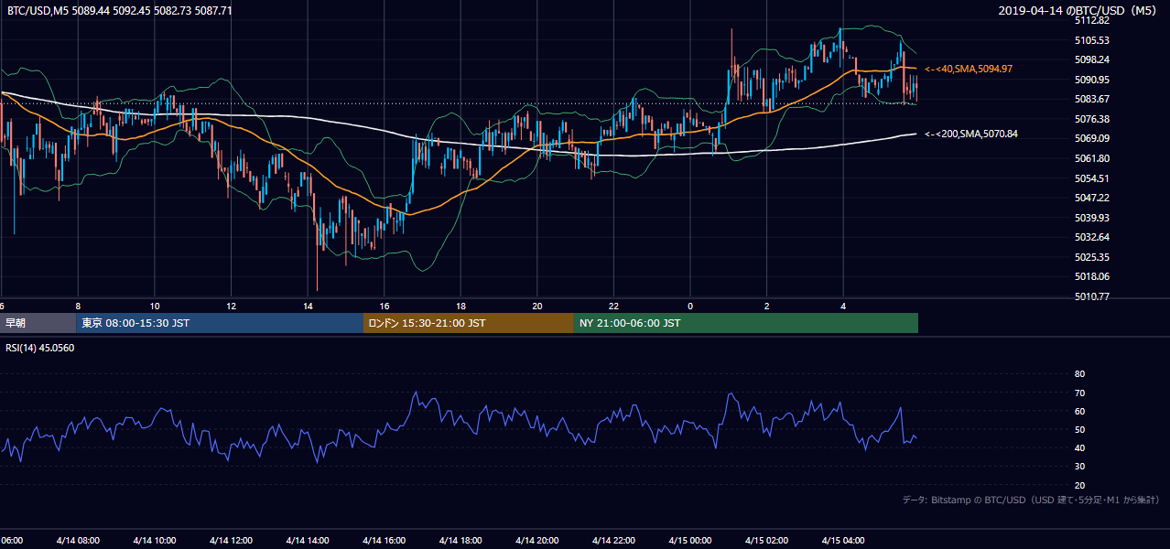
Task: Click the 4/14 20:00 date label
Action: (x=537, y=541)
